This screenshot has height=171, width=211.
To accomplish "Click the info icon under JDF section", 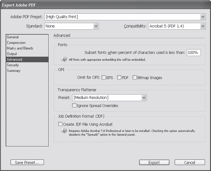I will click(64, 131).
